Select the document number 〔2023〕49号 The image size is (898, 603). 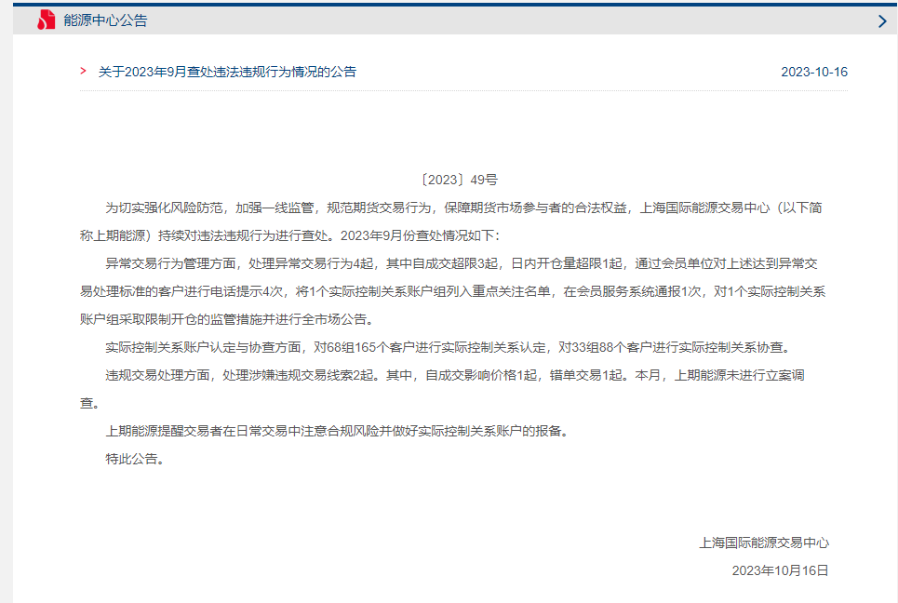459,180
